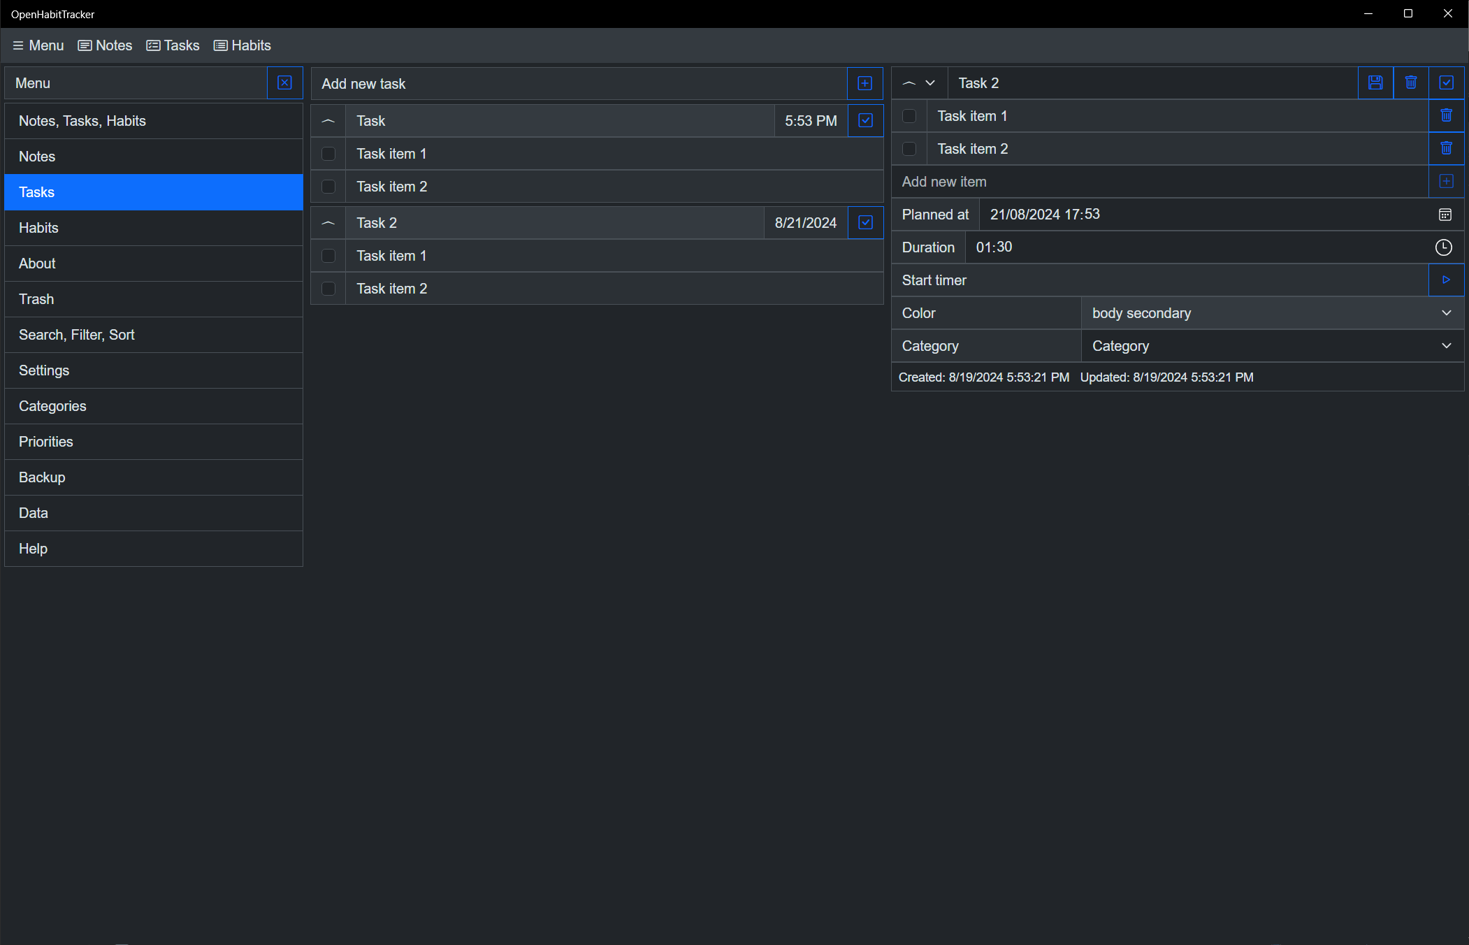Check Task item 1 under Task 2 list
This screenshot has width=1469, height=945.
click(328, 256)
